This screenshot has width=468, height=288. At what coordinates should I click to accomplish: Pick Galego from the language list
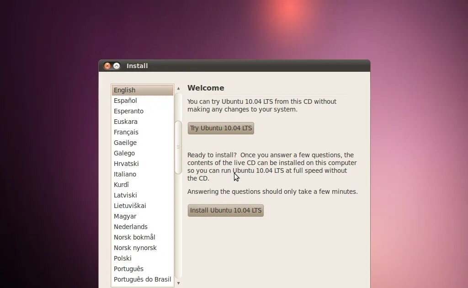pos(143,153)
